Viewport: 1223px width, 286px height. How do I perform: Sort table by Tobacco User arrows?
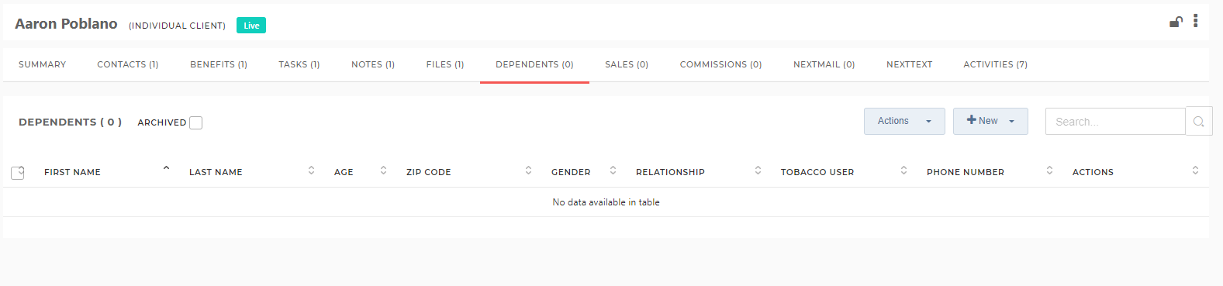click(x=903, y=171)
